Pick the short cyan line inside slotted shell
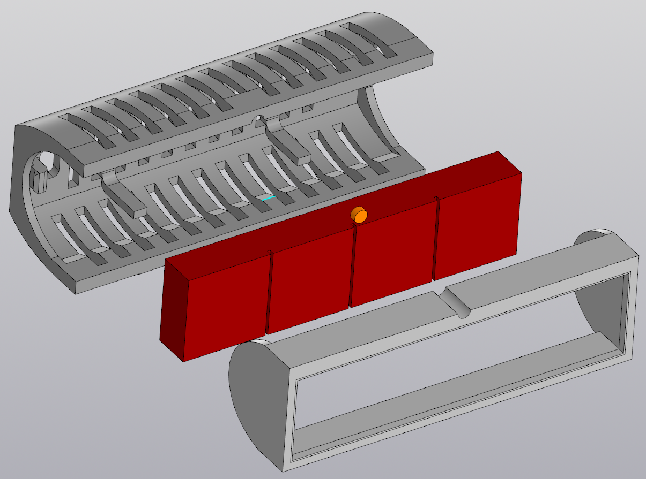646x479 pixels. [269, 198]
